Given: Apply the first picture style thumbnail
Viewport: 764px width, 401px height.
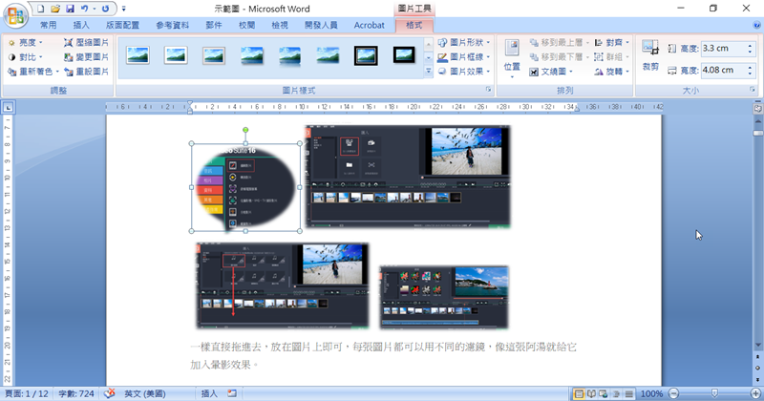Looking at the screenshot, I should pyautogui.click(x=138, y=55).
